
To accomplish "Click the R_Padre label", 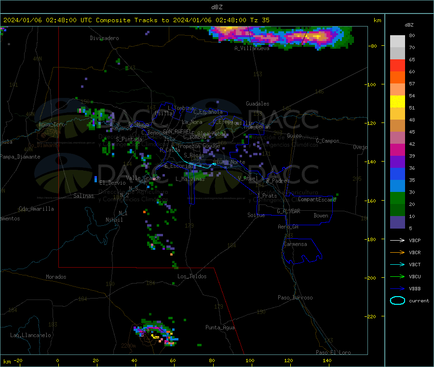I will (276, 181).
